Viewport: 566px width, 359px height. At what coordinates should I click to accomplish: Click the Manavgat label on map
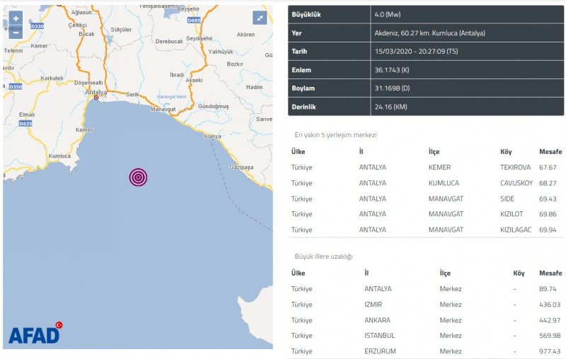tap(163, 110)
